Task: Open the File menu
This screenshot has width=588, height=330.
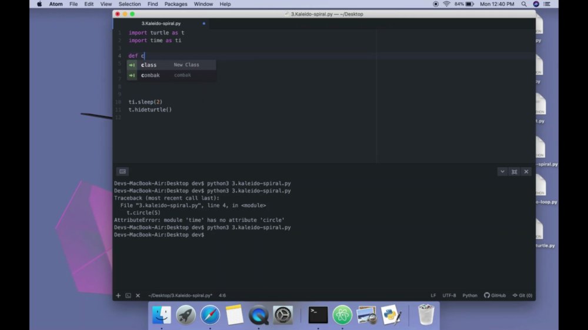Action: click(73, 4)
